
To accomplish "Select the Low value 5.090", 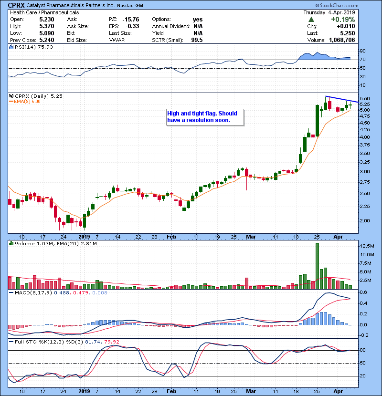I will (x=46, y=33).
